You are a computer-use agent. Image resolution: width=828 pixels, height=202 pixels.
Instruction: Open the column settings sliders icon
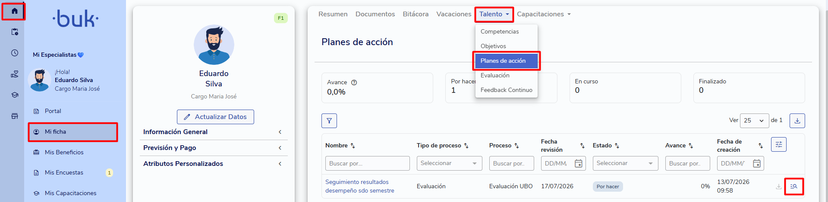(779, 144)
